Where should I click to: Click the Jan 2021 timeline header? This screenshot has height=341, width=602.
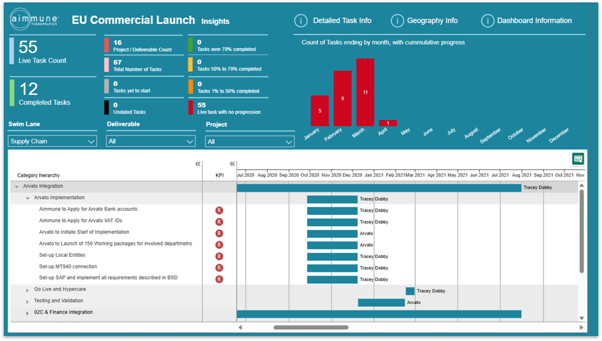point(374,175)
